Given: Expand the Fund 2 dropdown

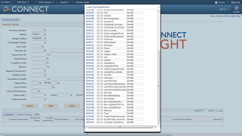Looking at the screenshot, I should (x=65, y=95).
